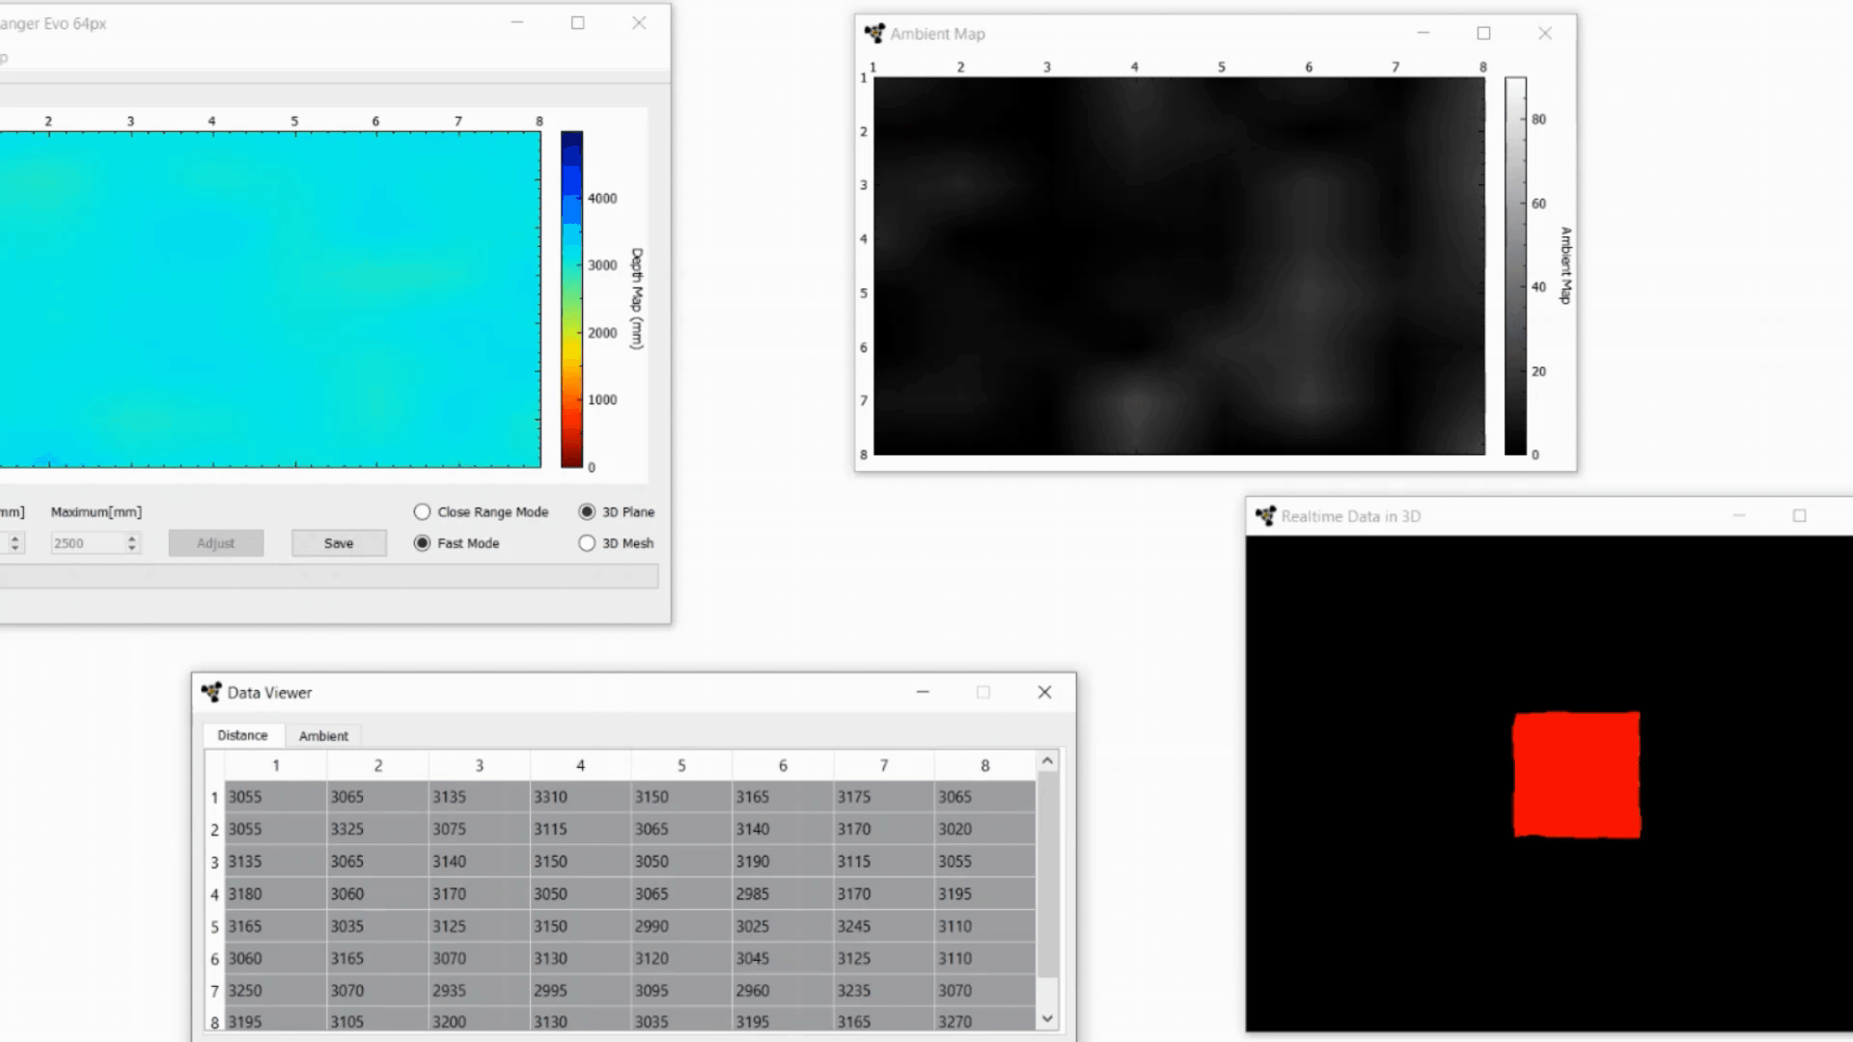Click the Data Viewer scroll up arrow

tap(1047, 762)
